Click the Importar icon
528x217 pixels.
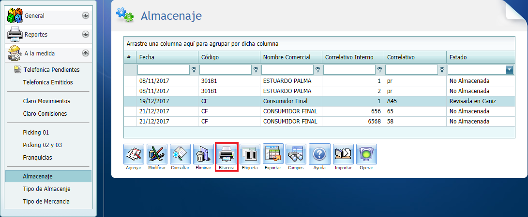(x=343, y=154)
